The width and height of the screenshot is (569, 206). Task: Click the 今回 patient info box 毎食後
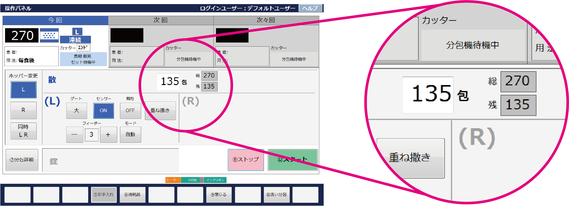point(32,56)
